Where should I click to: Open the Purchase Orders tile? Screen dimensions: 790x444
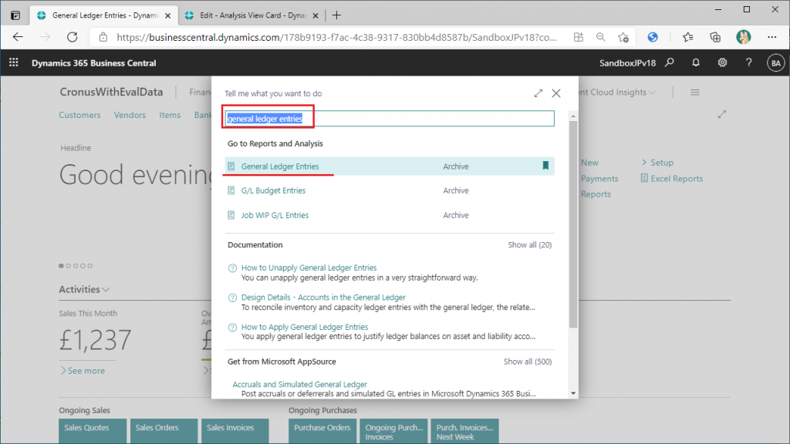point(322,431)
